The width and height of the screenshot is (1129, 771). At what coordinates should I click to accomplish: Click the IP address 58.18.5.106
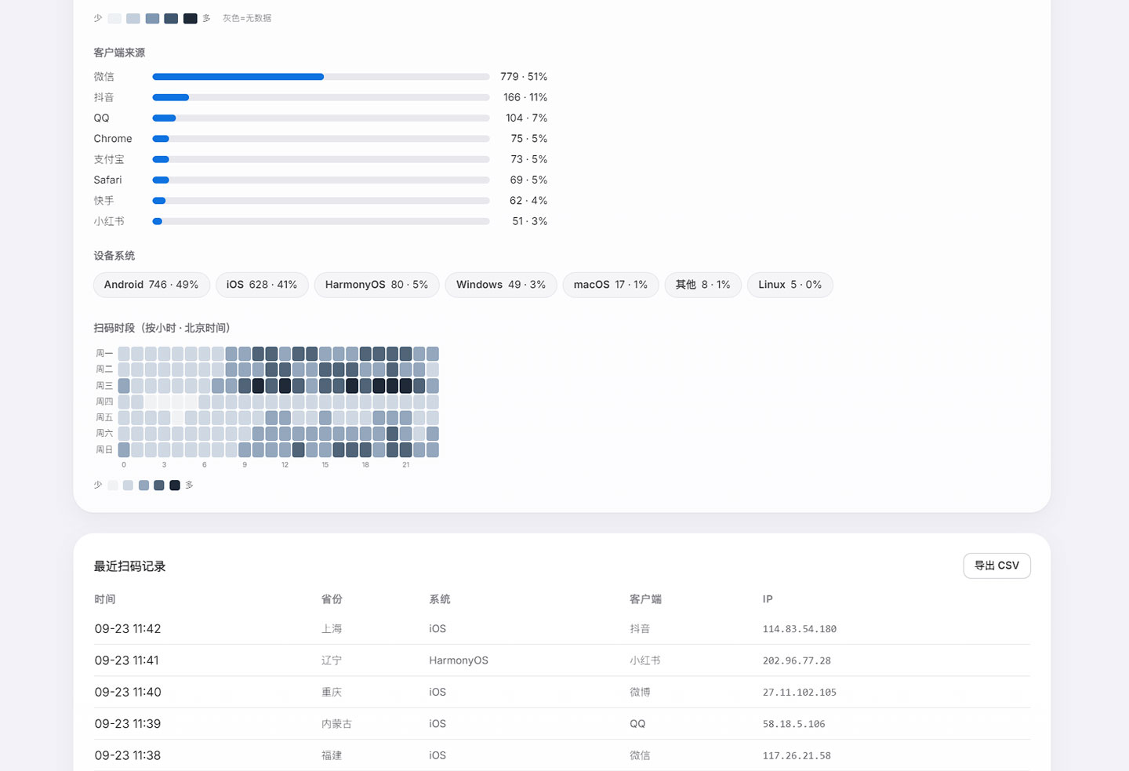(x=793, y=724)
